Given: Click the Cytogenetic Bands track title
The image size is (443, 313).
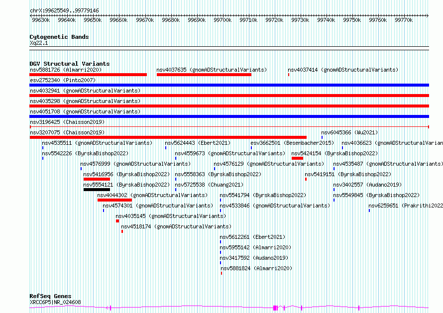Looking at the screenshot, I should coord(59,37).
